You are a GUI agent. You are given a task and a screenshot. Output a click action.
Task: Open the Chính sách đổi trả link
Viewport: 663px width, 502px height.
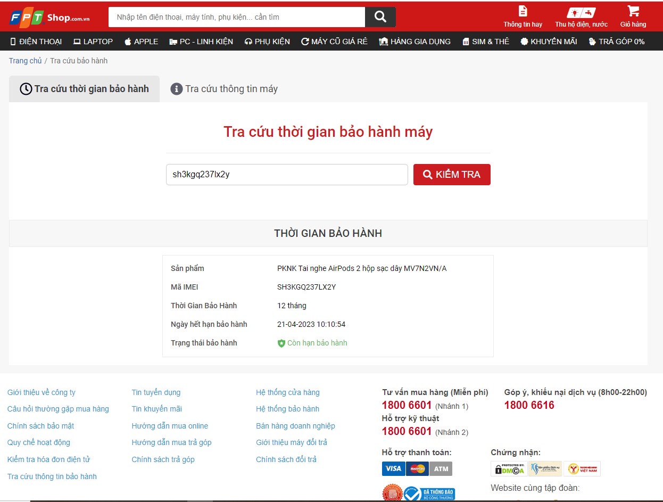(286, 459)
